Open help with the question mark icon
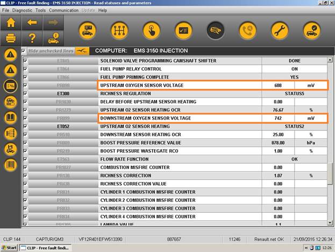This screenshot has height=252, width=335. pyautogui.click(x=32, y=38)
